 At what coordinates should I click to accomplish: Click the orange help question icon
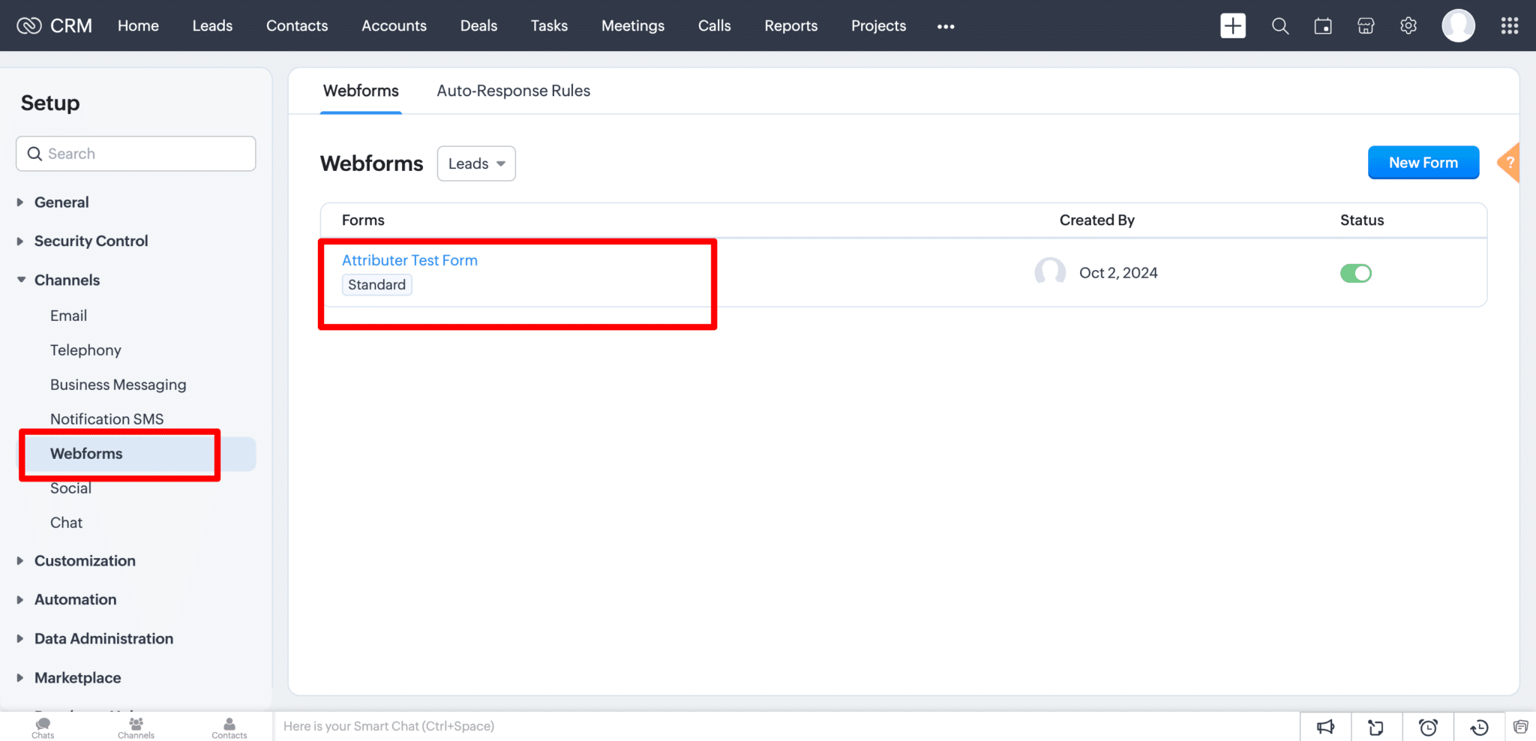(x=1508, y=163)
